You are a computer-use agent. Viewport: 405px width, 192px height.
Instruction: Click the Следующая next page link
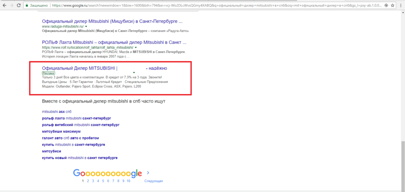click(x=153, y=181)
